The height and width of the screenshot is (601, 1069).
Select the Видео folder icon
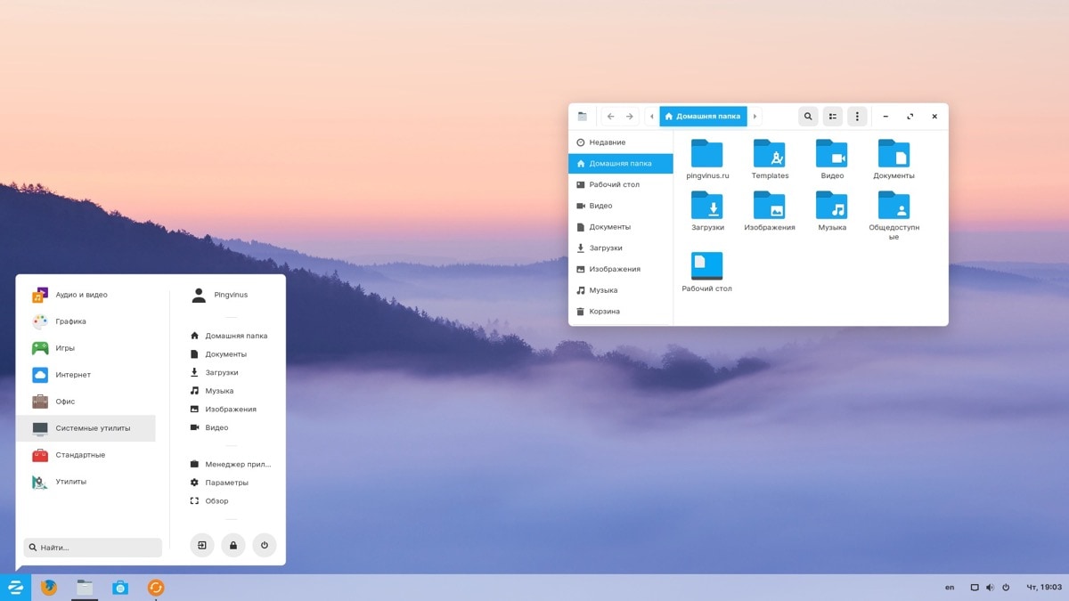click(x=832, y=154)
